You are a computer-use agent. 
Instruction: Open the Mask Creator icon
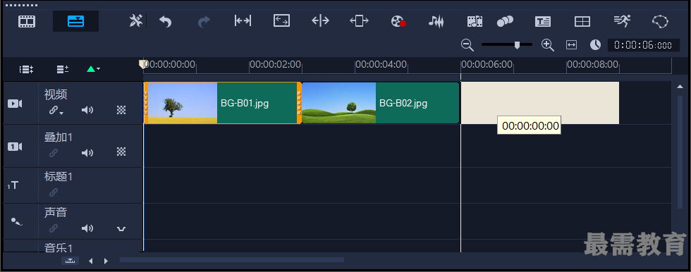(660, 21)
